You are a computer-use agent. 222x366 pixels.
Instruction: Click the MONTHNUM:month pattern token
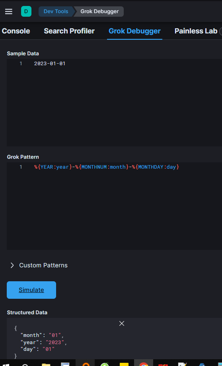[102, 167]
